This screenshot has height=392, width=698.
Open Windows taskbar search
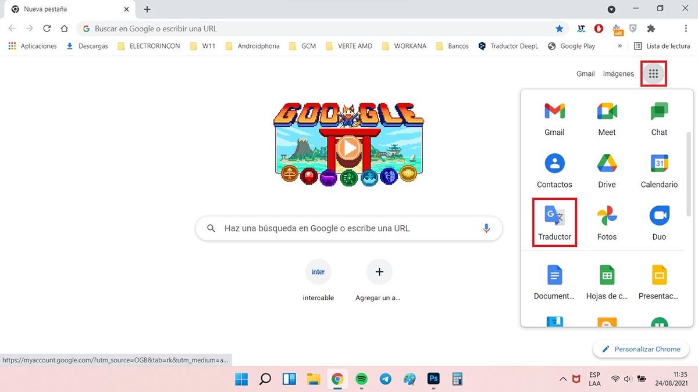point(265,379)
